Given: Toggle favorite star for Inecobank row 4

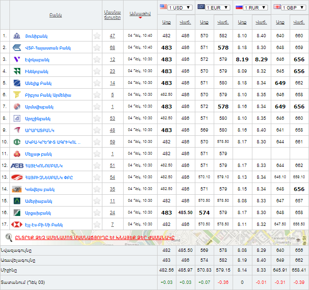Looking at the screenshot, I should [x=97, y=71].
